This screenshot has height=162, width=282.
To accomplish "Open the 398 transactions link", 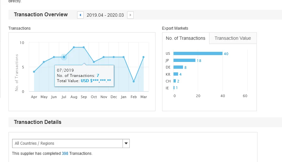I will [65, 153].
